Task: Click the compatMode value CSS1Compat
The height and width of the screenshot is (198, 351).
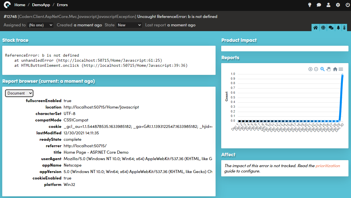Action: 76,120
